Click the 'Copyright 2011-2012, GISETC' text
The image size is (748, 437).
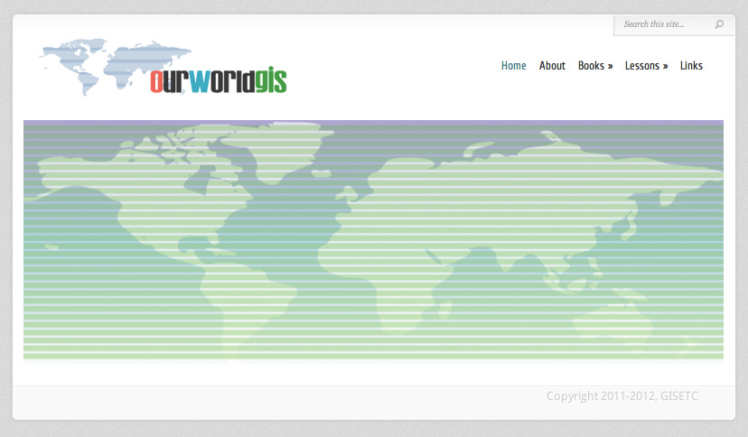click(x=622, y=396)
